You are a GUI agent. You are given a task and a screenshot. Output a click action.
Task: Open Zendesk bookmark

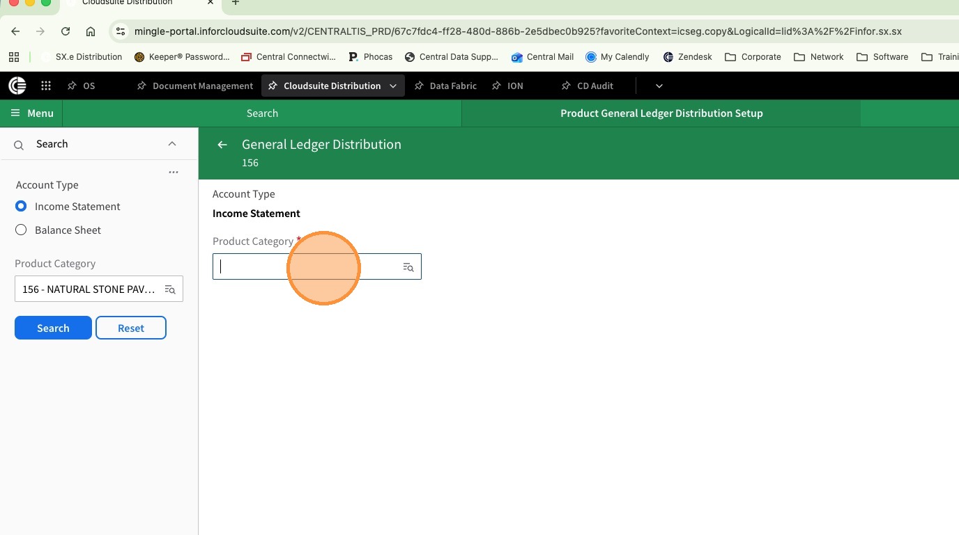tap(687, 57)
